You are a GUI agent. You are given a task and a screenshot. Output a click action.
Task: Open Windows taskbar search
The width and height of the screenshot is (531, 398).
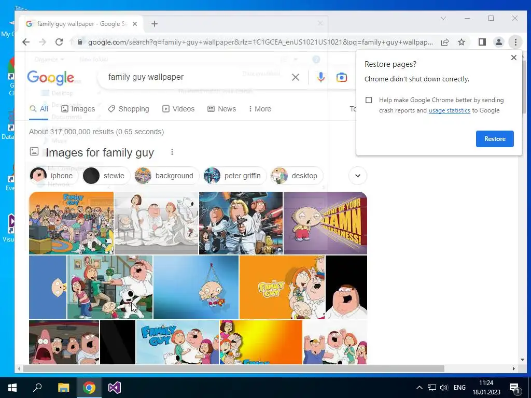(x=37, y=388)
